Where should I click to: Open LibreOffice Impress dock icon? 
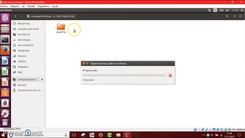click(x=5, y=82)
